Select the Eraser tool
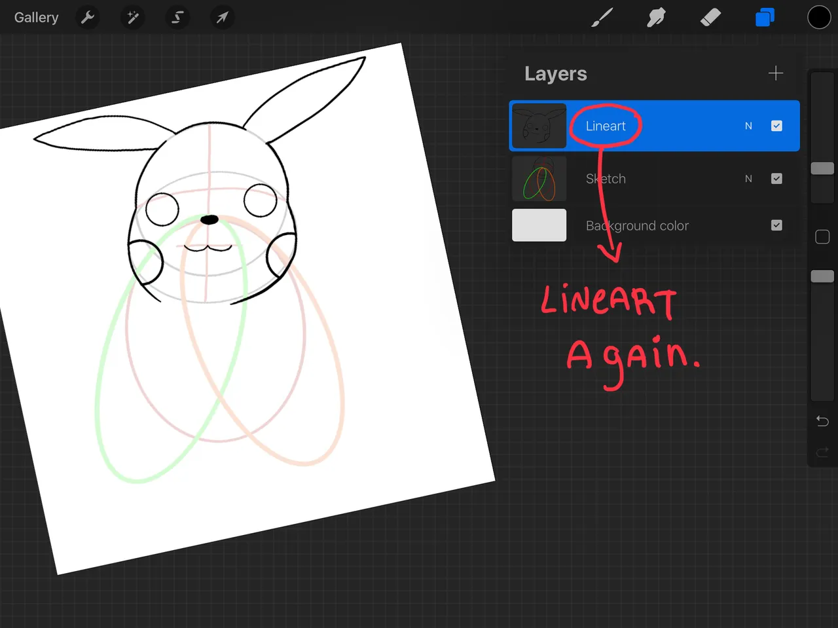The width and height of the screenshot is (838, 628). point(710,18)
